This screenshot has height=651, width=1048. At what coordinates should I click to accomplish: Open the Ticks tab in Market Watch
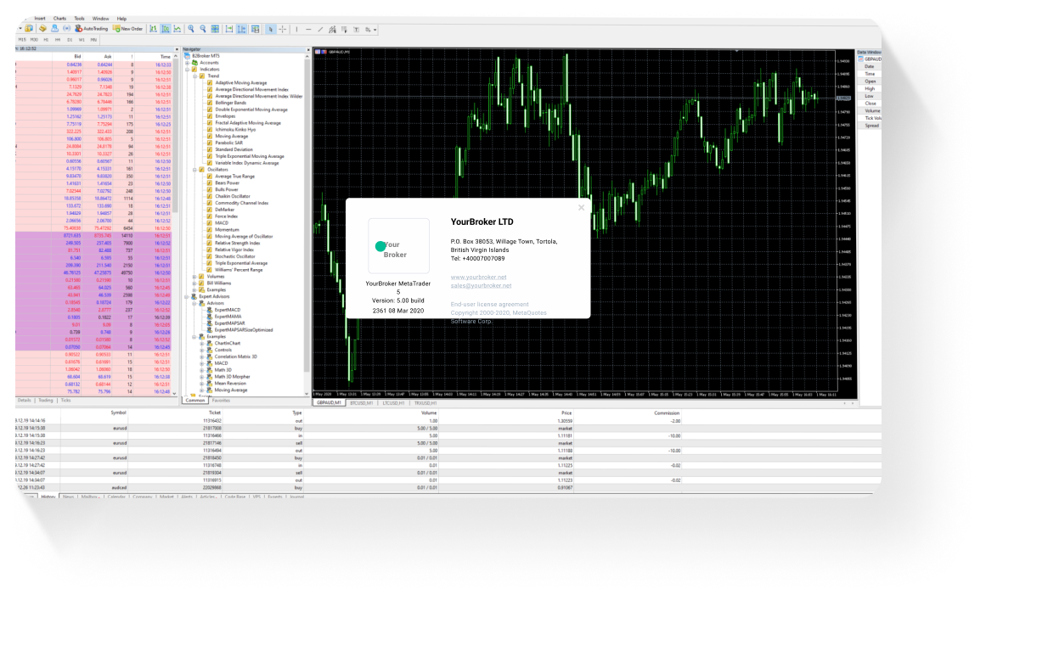click(65, 400)
